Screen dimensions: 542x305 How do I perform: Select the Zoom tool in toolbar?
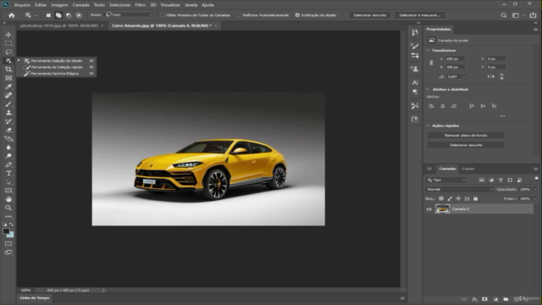tap(8, 208)
